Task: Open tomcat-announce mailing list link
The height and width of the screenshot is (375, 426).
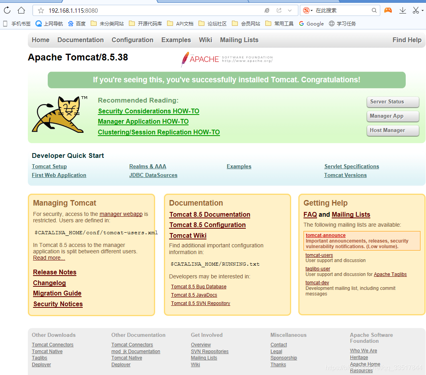Action: [x=325, y=235]
